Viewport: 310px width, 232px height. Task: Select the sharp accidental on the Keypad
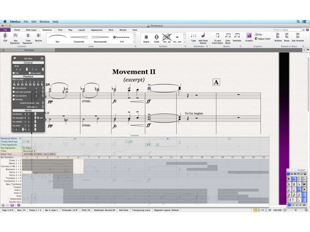coord(294,184)
